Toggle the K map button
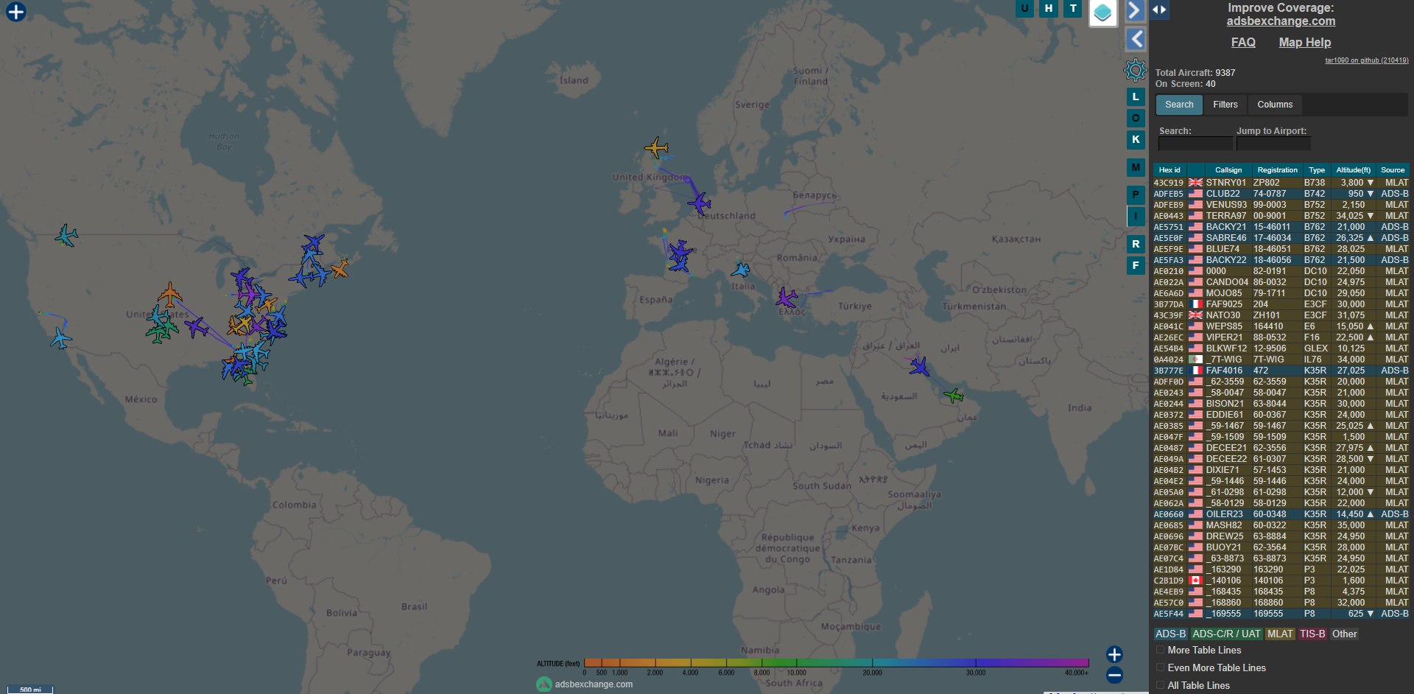Viewport: 1414px width, 694px height. coord(1136,139)
